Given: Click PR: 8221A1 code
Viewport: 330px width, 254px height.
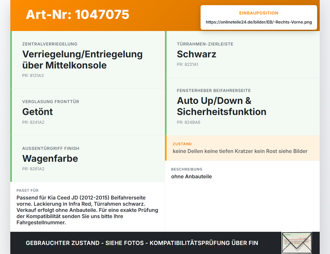Looking at the screenshot, I should pyautogui.click(x=187, y=65).
